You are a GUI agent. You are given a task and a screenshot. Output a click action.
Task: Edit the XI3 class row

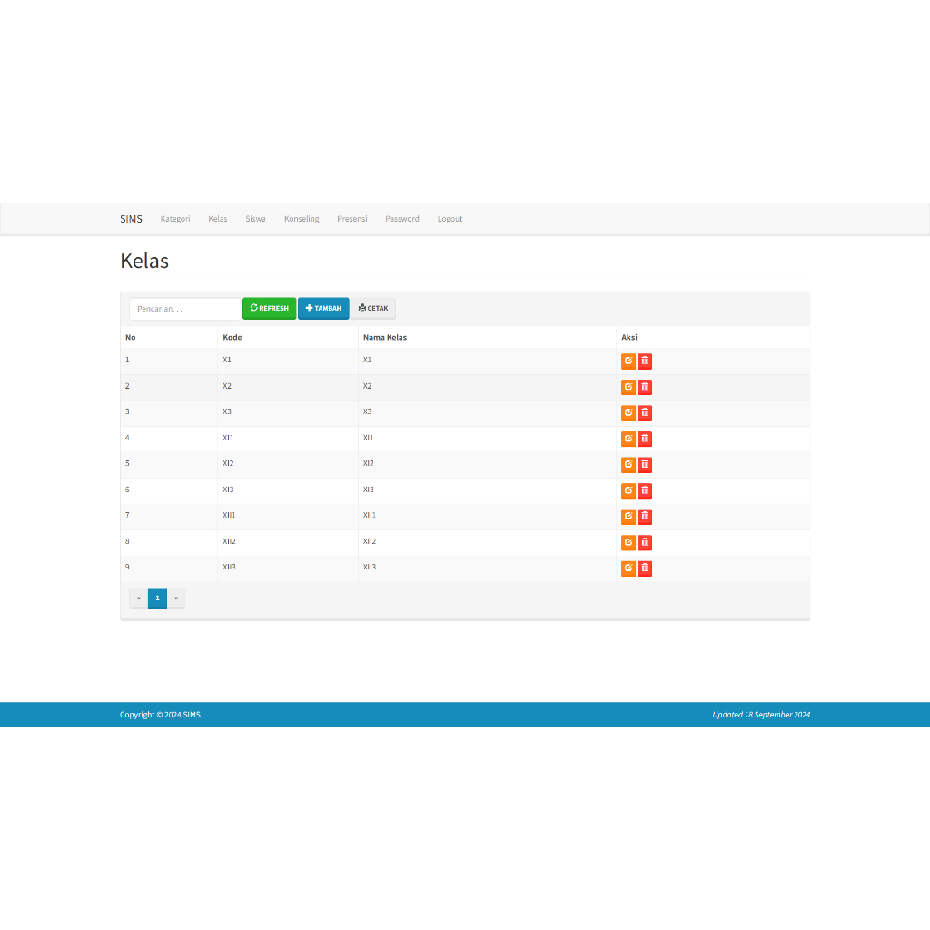pos(628,490)
